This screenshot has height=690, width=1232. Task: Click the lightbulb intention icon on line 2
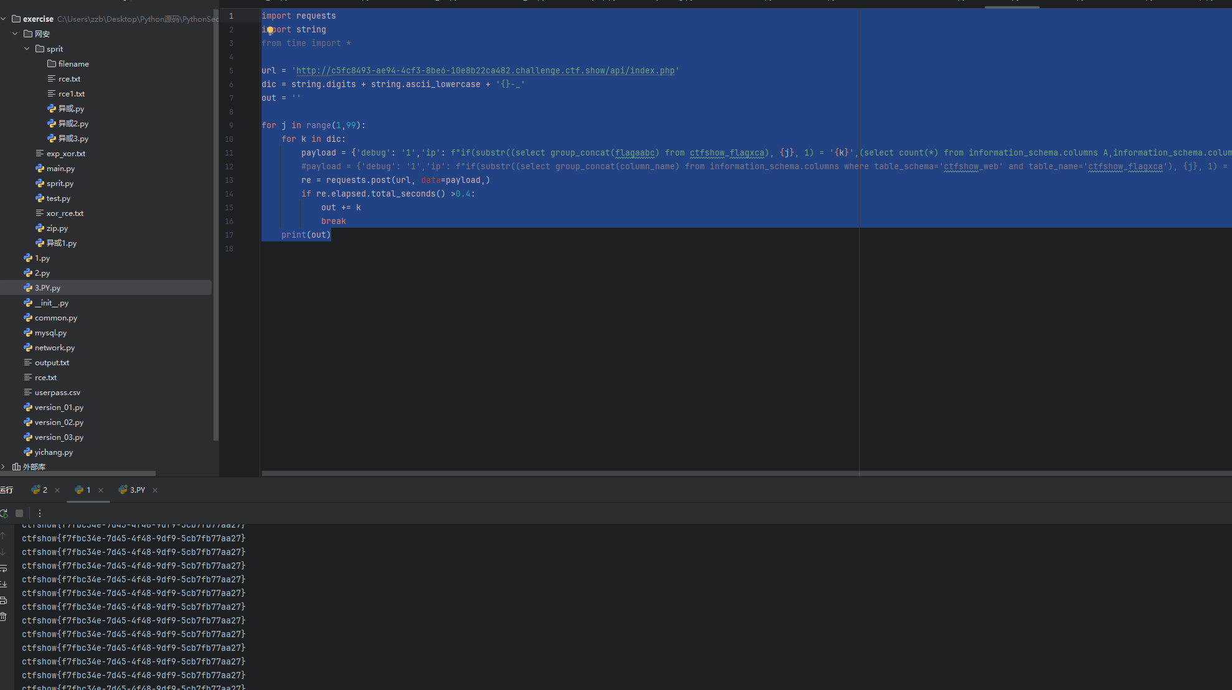[270, 30]
